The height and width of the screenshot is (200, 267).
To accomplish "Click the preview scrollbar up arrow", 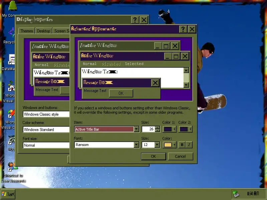I will (x=186, y=70).
